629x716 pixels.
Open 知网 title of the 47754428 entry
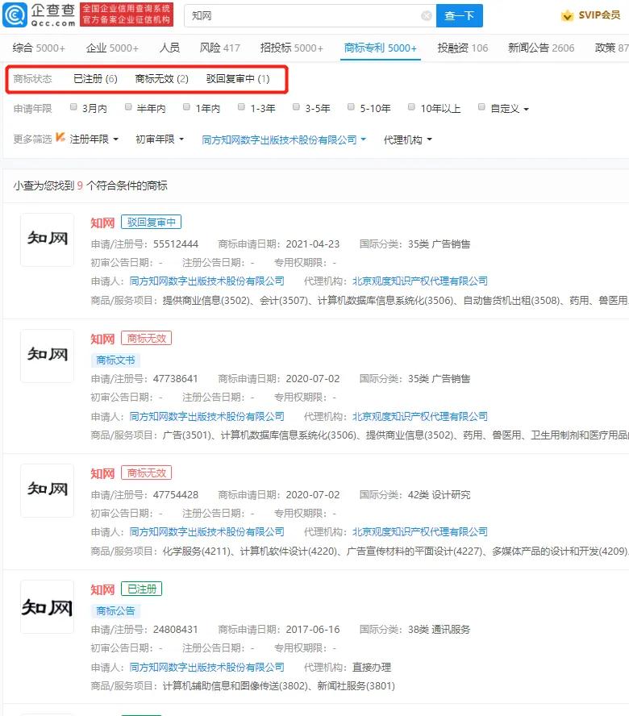coord(102,473)
